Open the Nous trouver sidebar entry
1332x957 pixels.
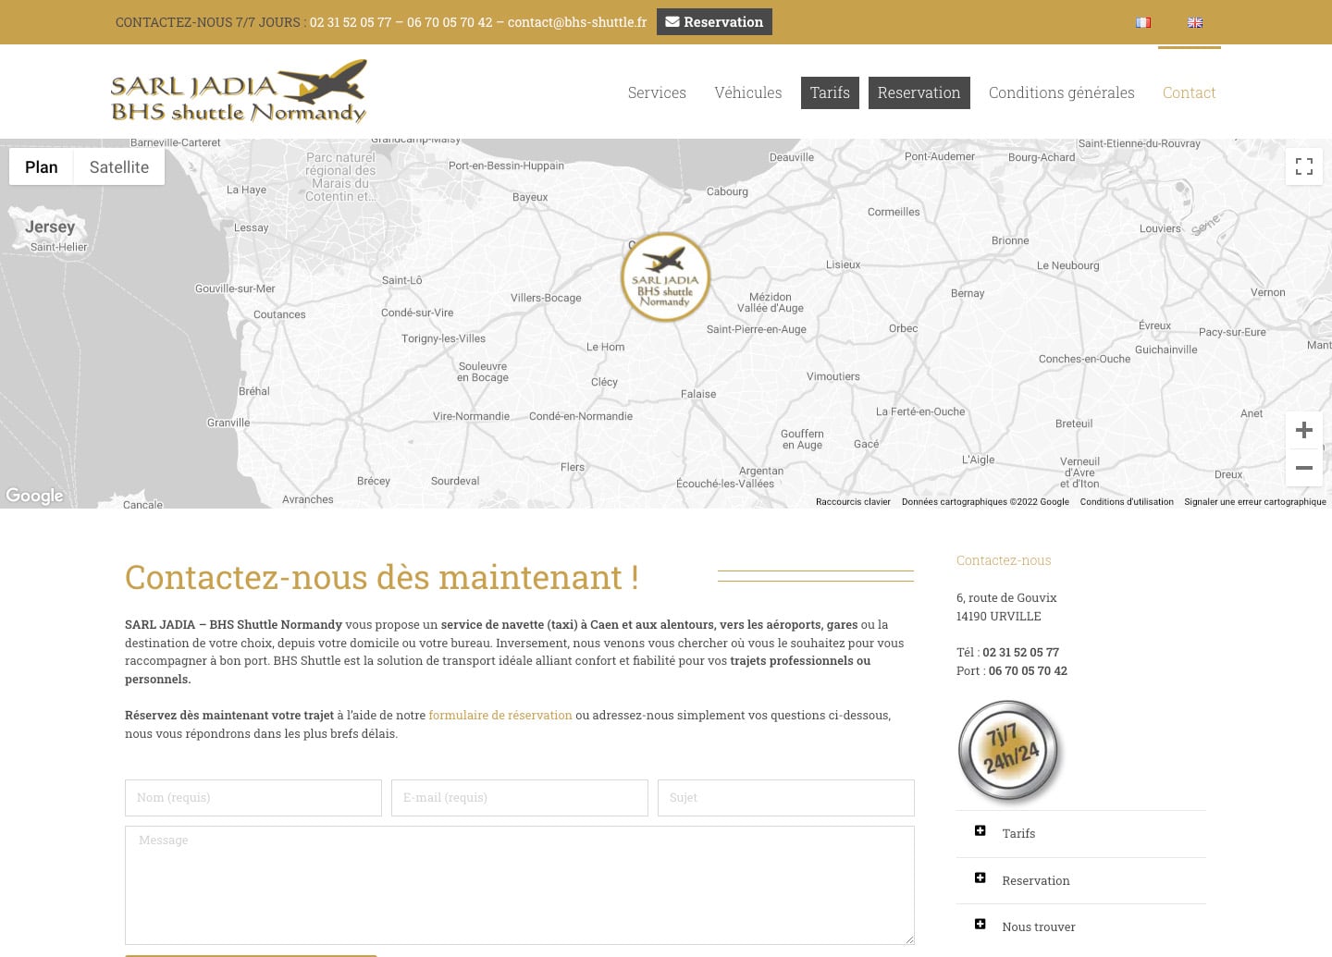[1039, 926]
